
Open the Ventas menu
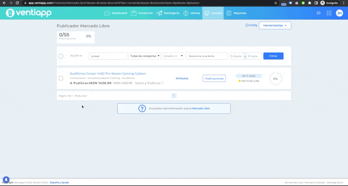[191, 13]
